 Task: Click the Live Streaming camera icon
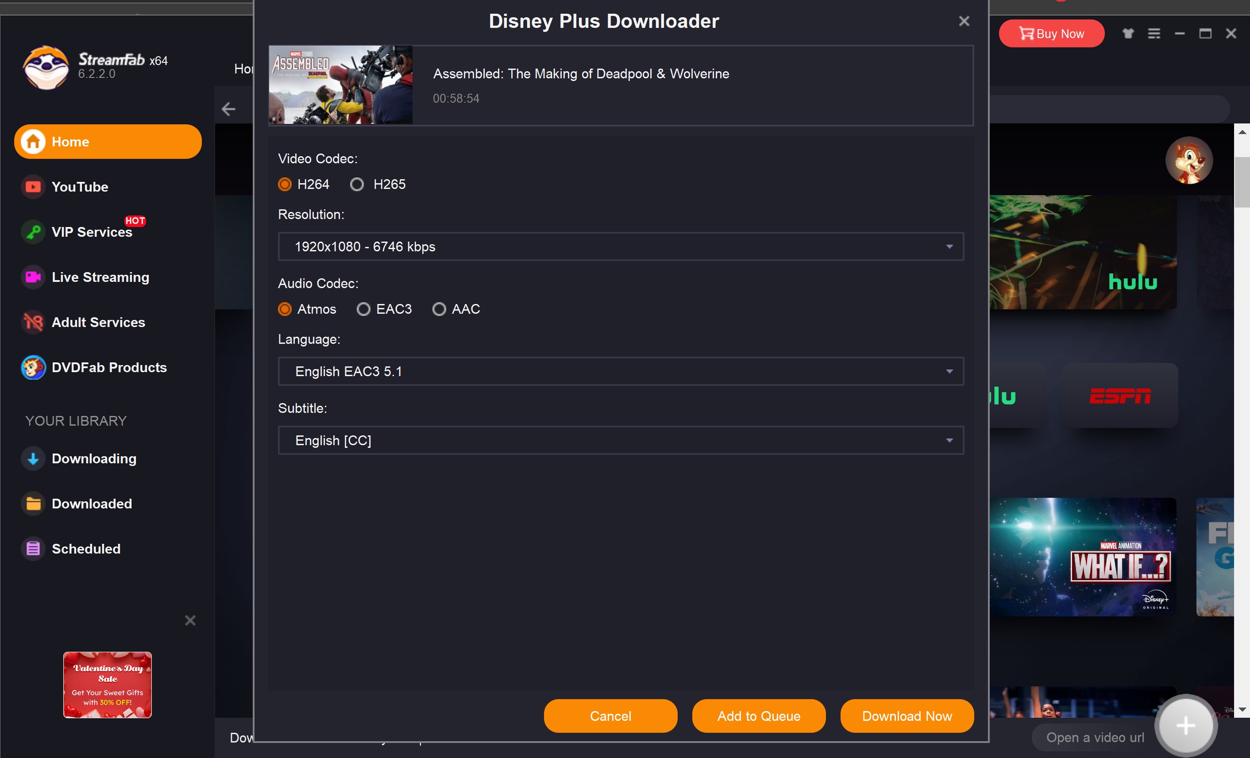pos(34,277)
